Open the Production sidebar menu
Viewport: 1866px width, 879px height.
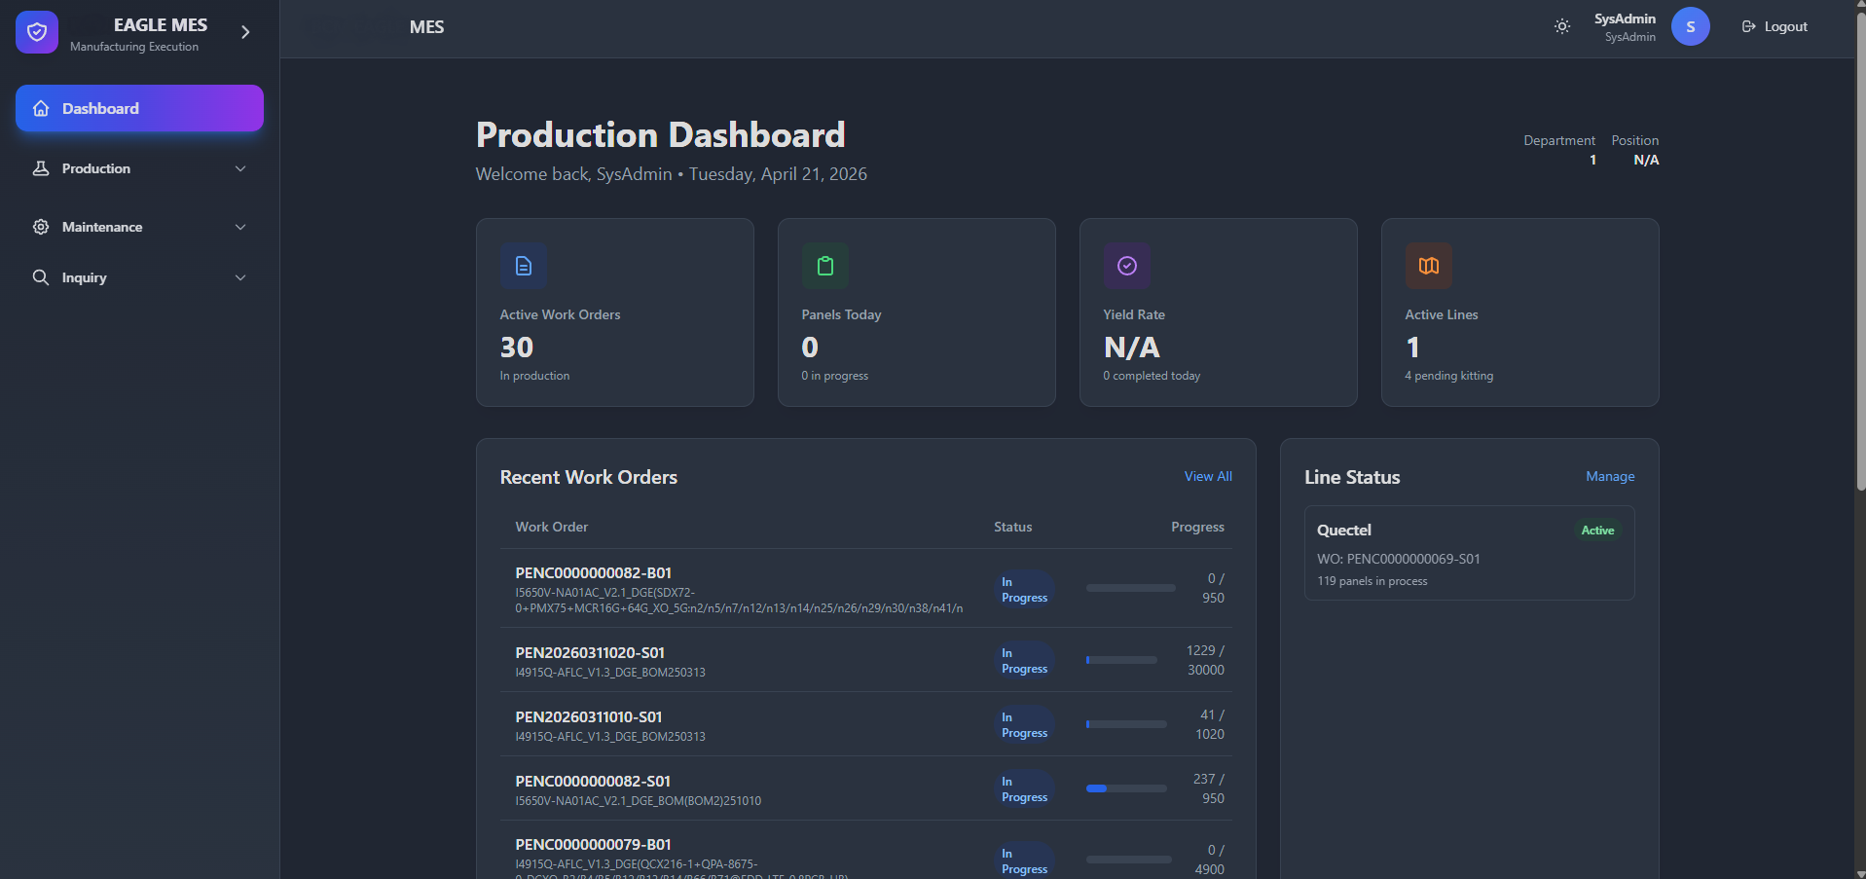pyautogui.click(x=139, y=168)
